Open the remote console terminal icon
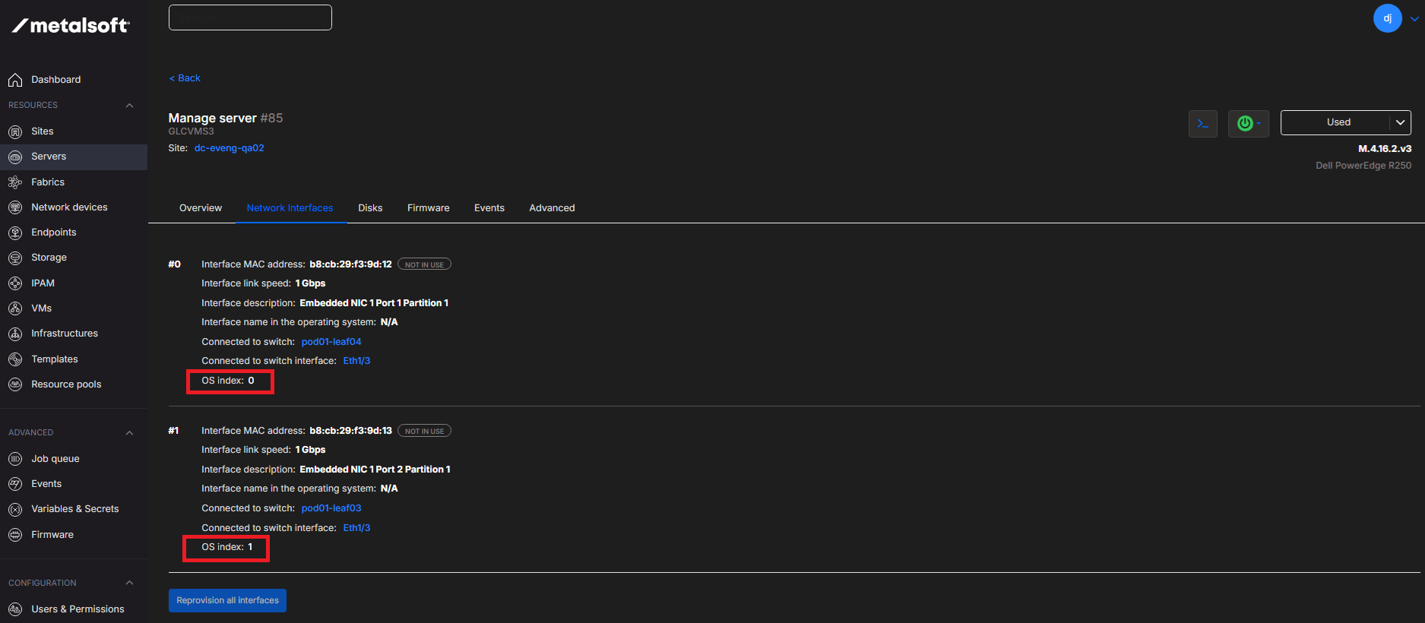This screenshot has height=623, width=1425. (x=1202, y=123)
